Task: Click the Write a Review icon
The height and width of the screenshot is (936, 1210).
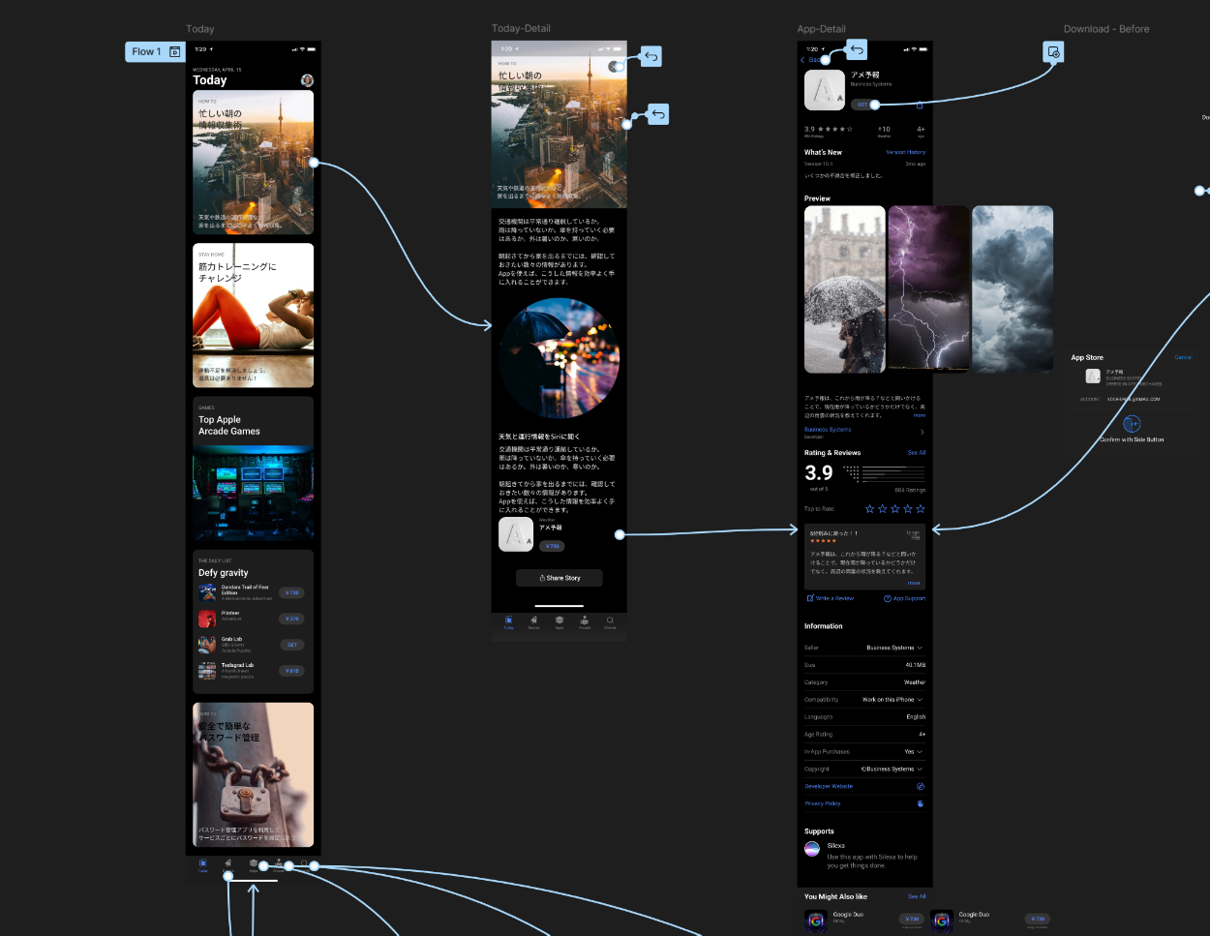Action: click(x=810, y=598)
